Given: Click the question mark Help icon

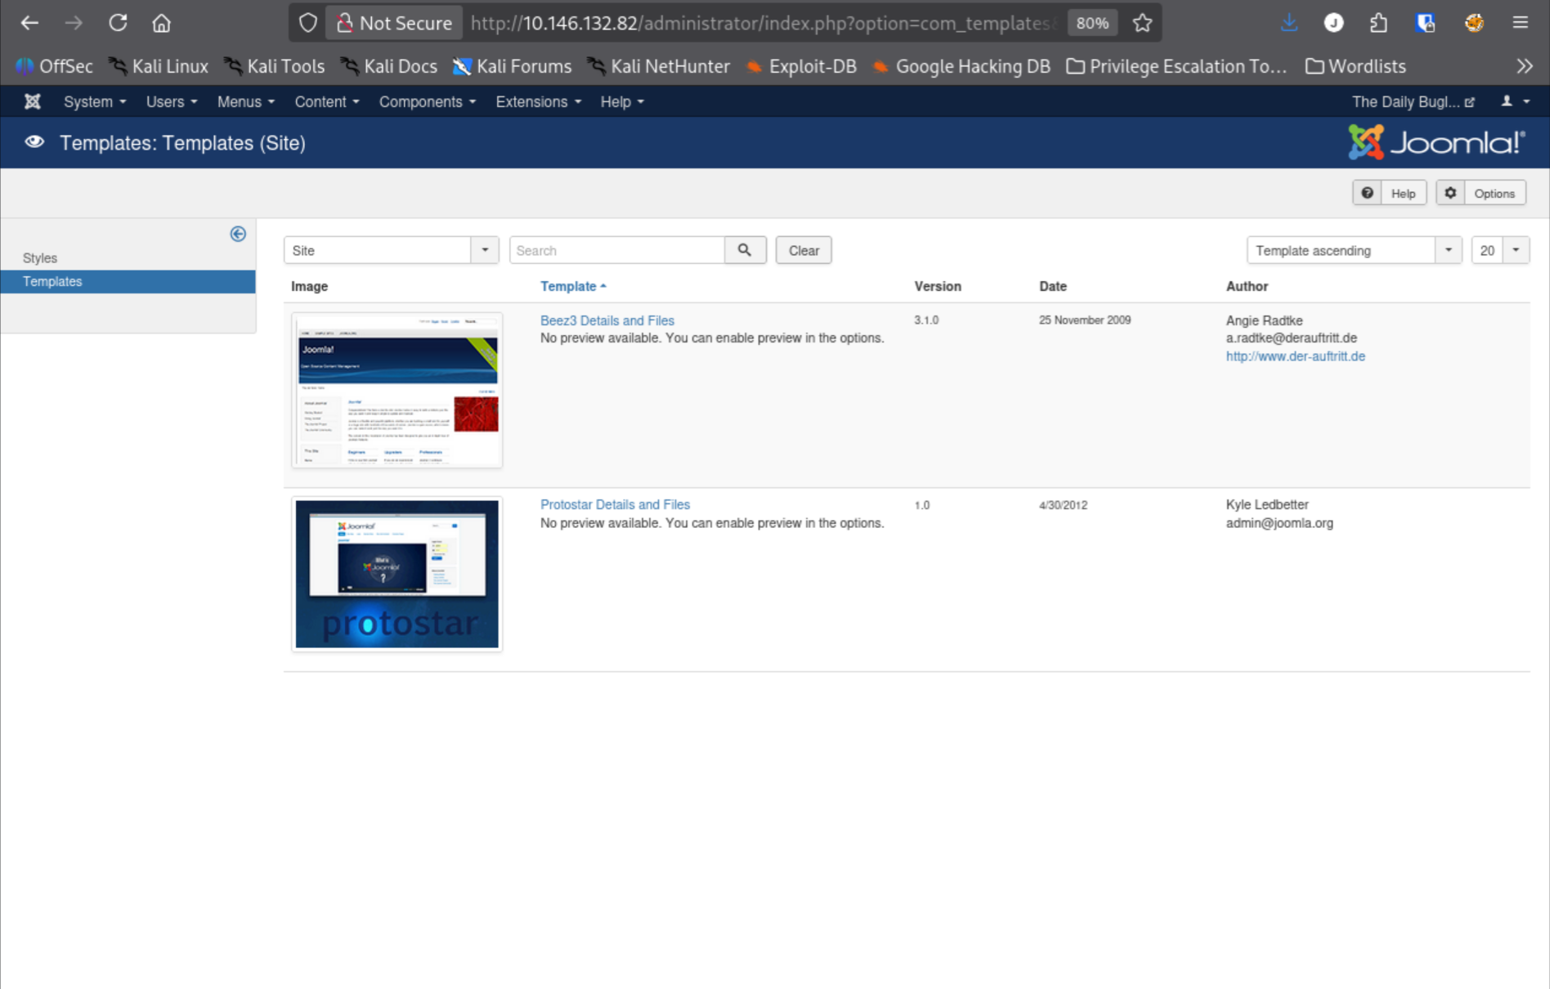Looking at the screenshot, I should click(1367, 193).
